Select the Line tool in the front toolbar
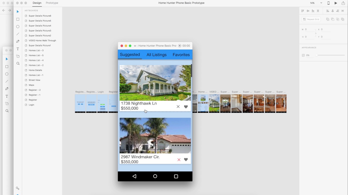This screenshot has height=195, width=348. (x=18, y=34)
